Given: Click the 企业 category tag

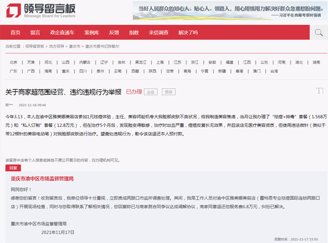Looking at the screenshot, I should click(150, 92).
